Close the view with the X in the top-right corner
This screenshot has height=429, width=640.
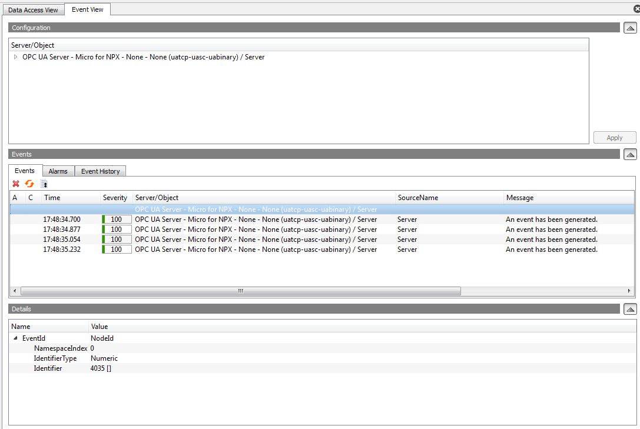pyautogui.click(x=636, y=9)
